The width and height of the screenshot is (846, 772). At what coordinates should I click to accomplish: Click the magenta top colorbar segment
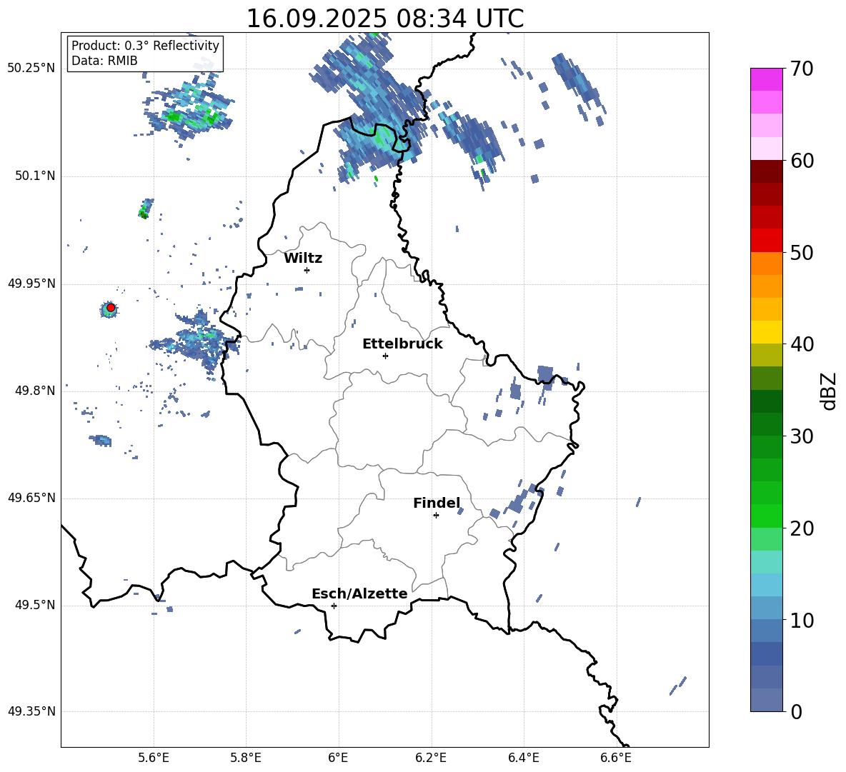(766, 79)
